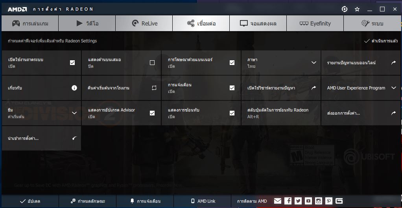Open การแจ้งเตือน notifications in bottom bar
This screenshot has width=402, height=208.
click(145, 201)
